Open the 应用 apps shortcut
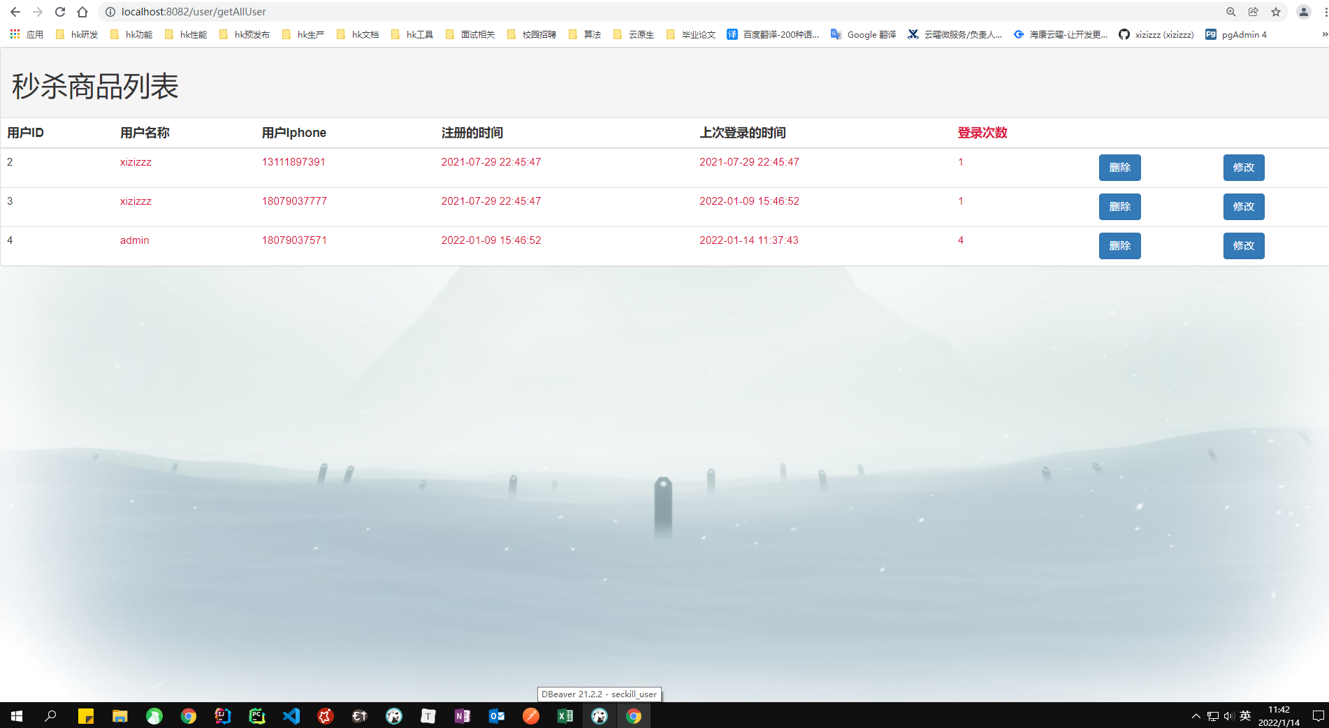The height and width of the screenshot is (728, 1329). 27,34
